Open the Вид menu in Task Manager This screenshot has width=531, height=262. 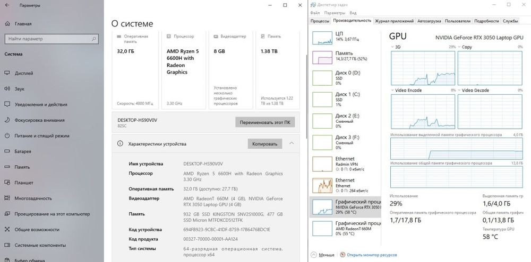point(353,13)
